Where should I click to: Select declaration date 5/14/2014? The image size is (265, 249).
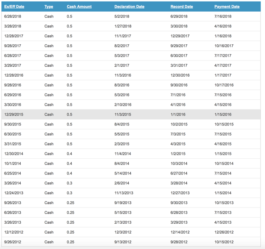123,173
